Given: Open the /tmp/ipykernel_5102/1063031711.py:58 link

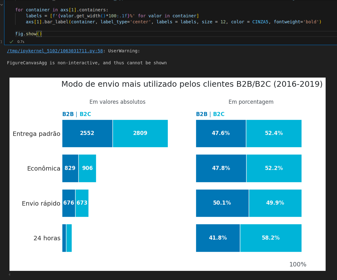Looking at the screenshot, I should point(55,51).
